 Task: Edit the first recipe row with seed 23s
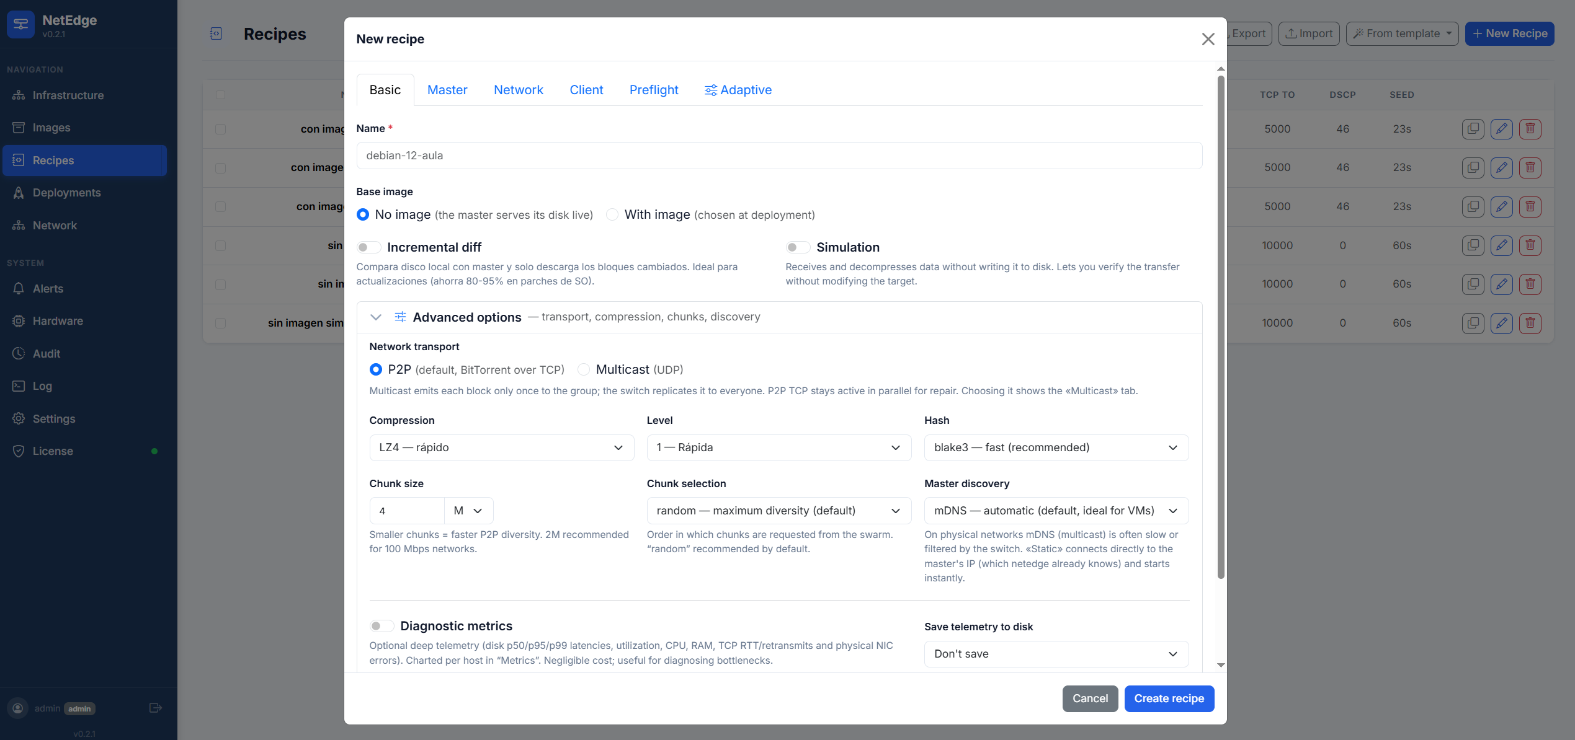pos(1501,129)
